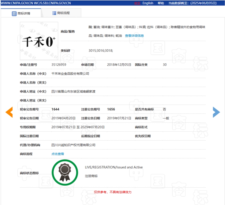Click the data cutoff date 2025年06月05日
This screenshot has height=205, width=225.
tap(203, 3)
